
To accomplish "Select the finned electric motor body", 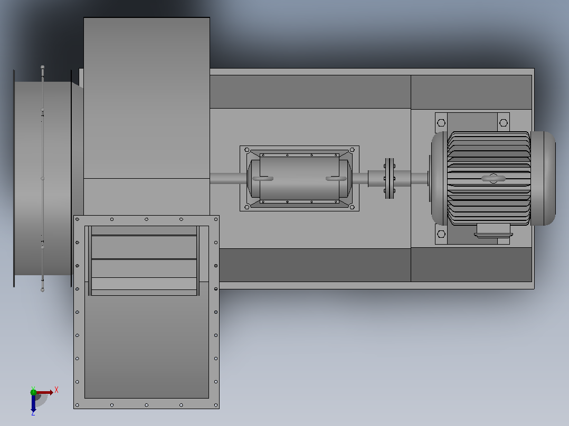I will 489,178.
